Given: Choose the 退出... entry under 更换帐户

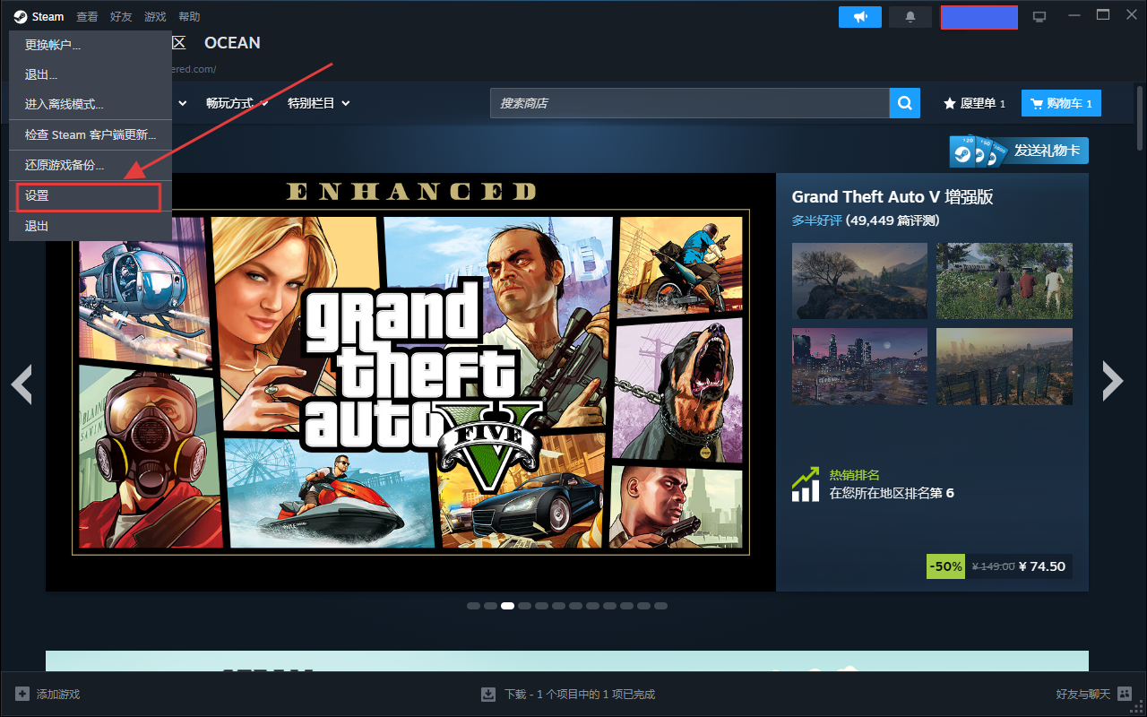Looking at the screenshot, I should tap(91, 74).
